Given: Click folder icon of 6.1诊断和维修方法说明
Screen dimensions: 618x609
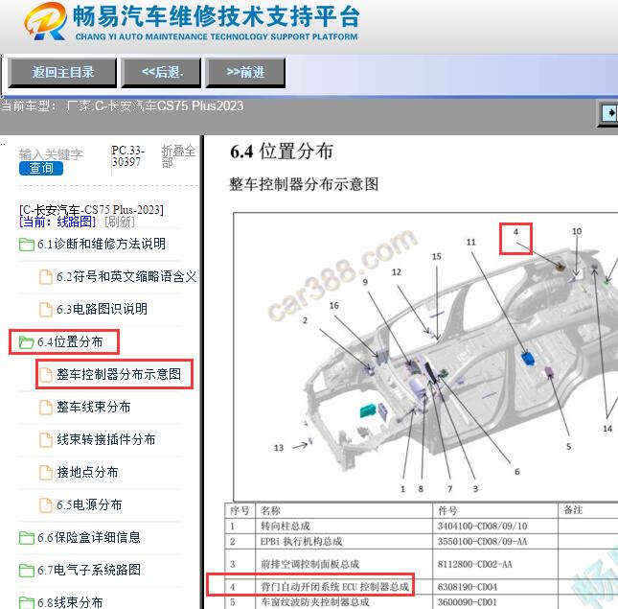Looking at the screenshot, I should tap(27, 245).
